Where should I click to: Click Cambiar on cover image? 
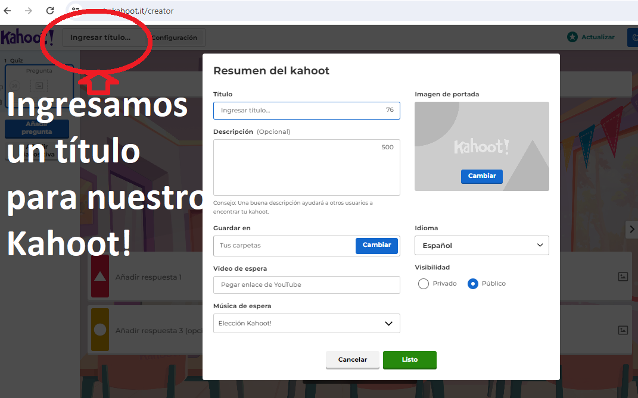pos(482,176)
